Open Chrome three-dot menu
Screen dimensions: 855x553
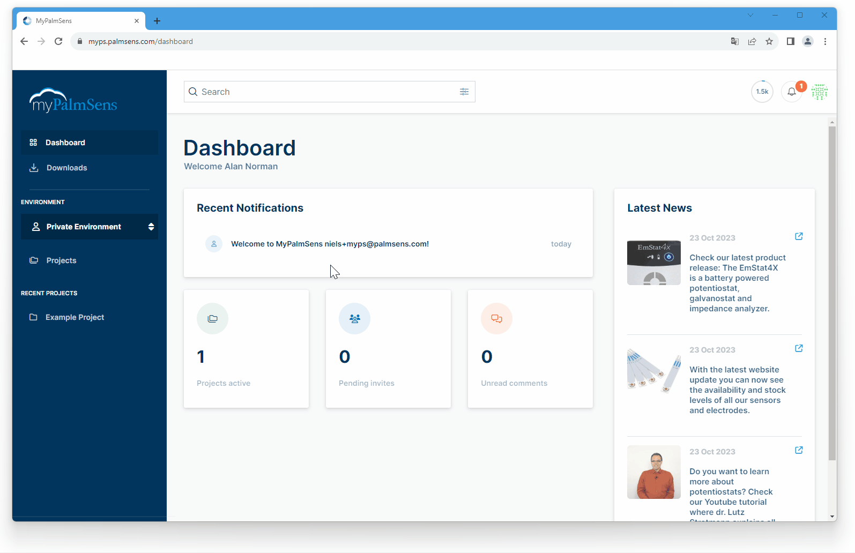pos(825,41)
